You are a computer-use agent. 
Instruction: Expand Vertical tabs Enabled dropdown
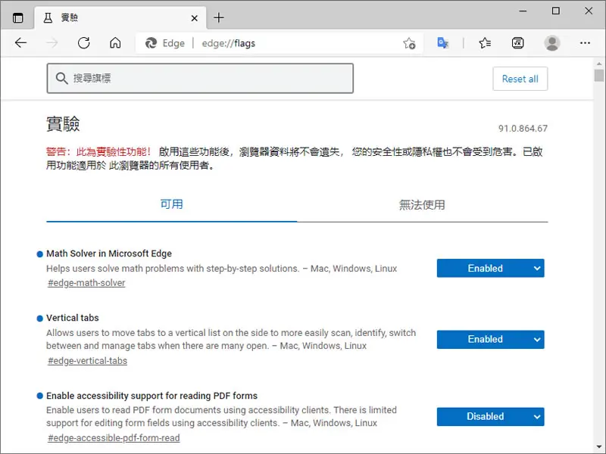pyautogui.click(x=490, y=339)
